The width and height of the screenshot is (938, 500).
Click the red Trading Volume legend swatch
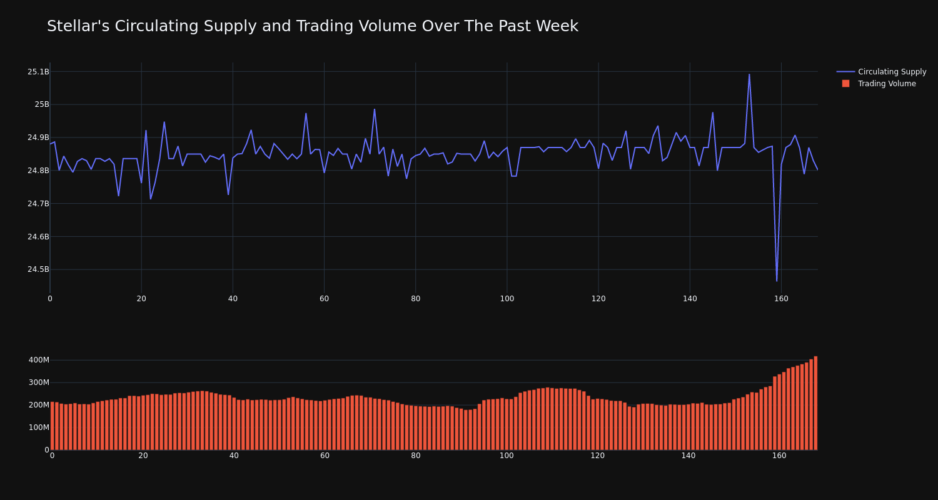coord(845,84)
